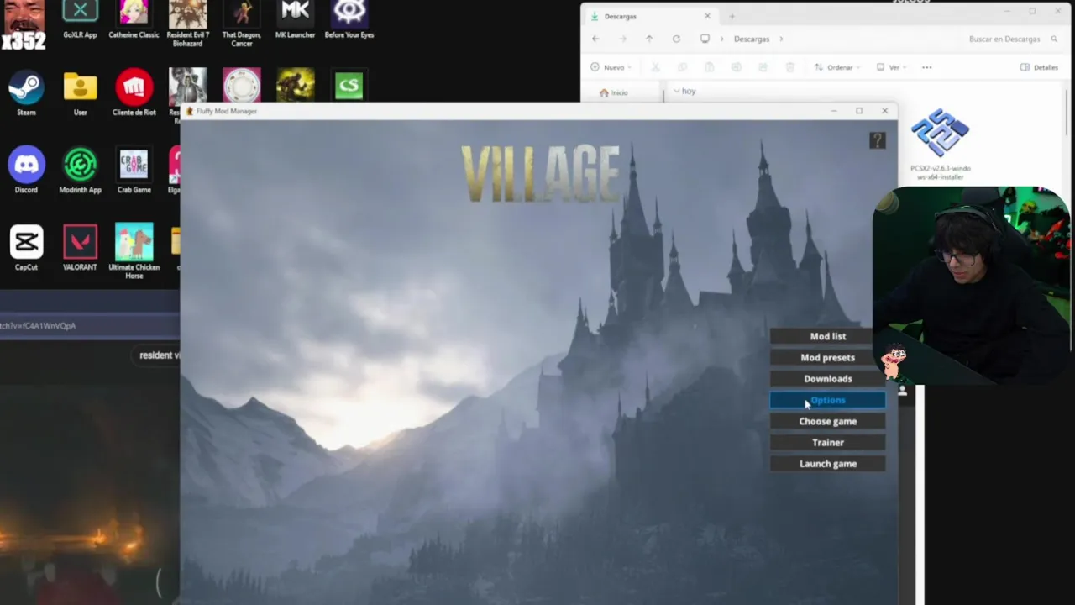1075x605 pixels.
Task: Open MK Launcher desktop icon
Action: click(295, 20)
